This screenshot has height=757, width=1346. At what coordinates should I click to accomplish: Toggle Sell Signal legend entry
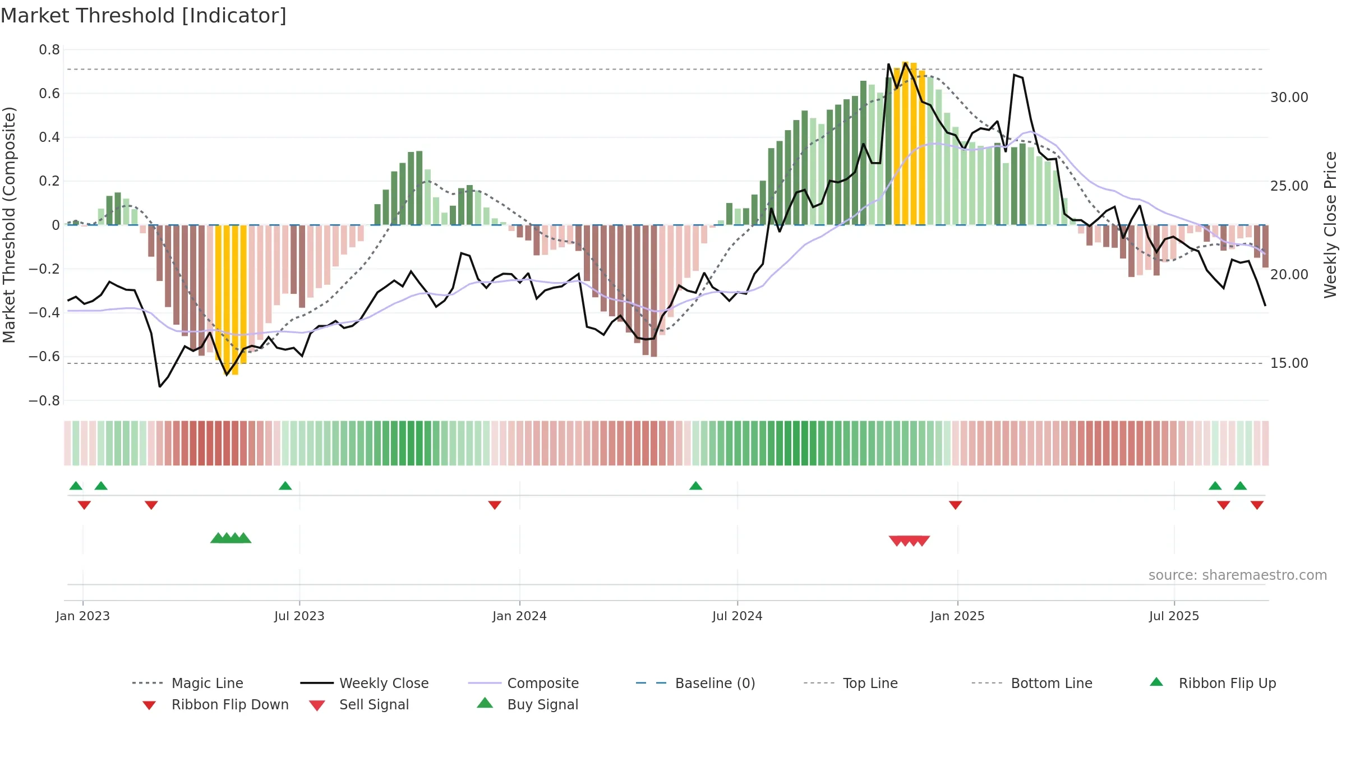click(x=359, y=704)
